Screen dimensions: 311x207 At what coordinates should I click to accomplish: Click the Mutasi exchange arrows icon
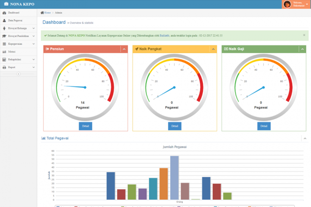coord(4,52)
